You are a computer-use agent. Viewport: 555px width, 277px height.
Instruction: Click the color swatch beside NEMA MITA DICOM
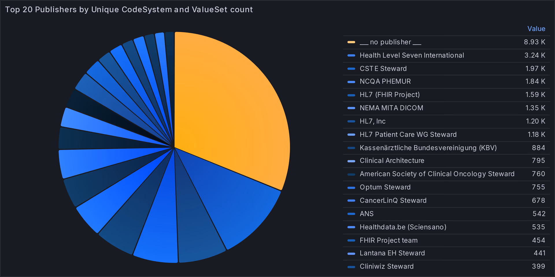point(351,108)
